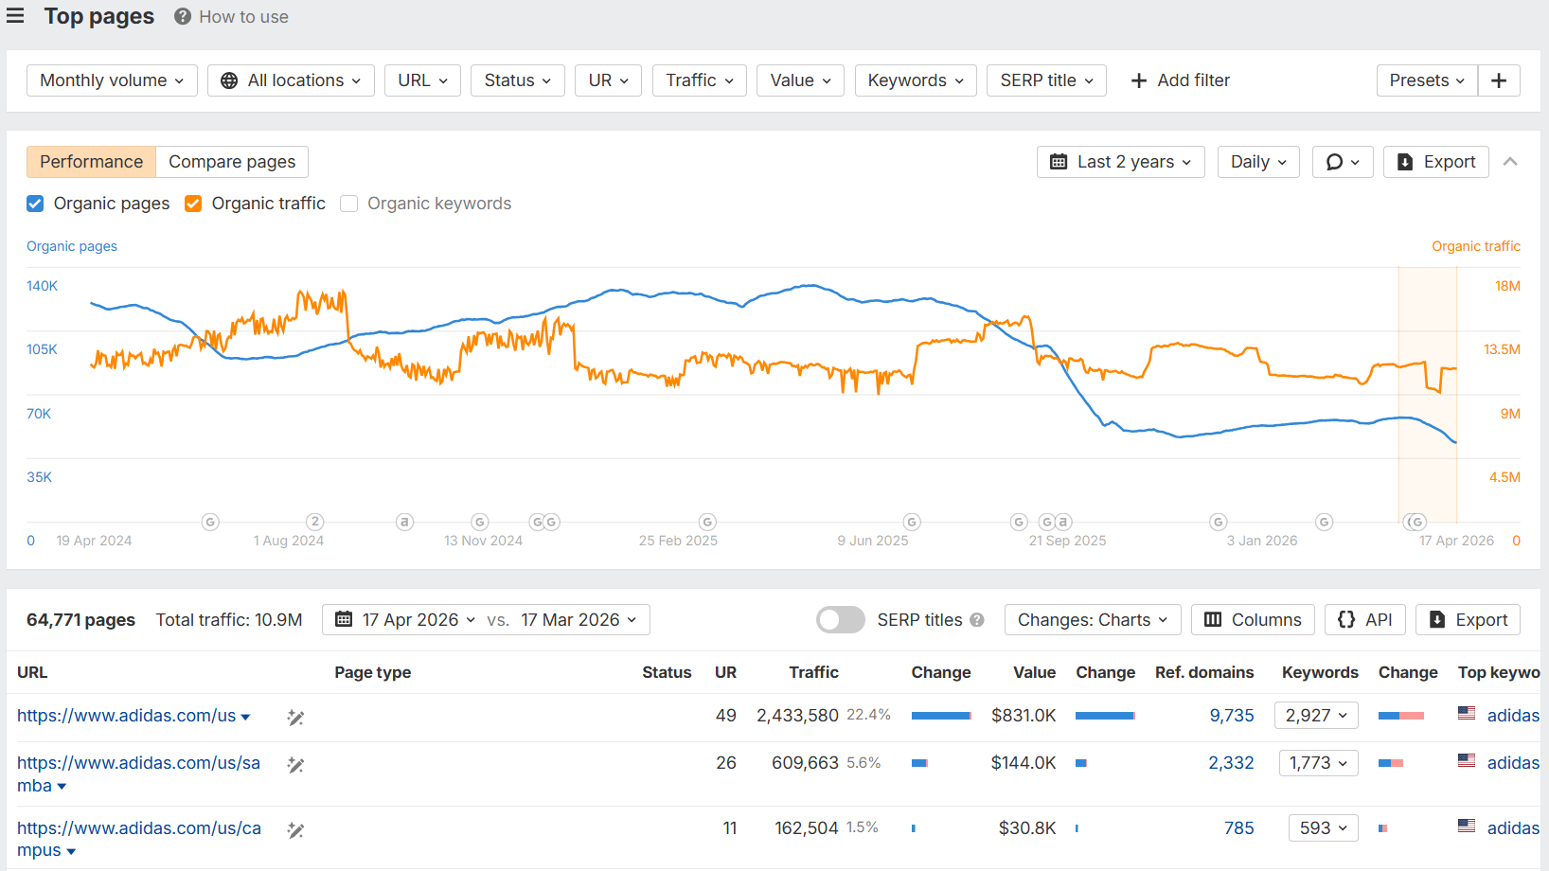
Task: Change the Last 2 years date range
Action: 1121,162
